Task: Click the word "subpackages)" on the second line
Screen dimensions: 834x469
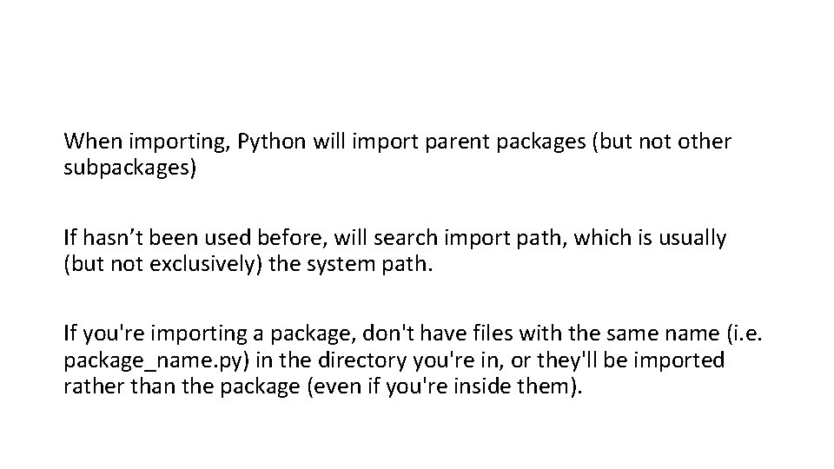Action: [x=130, y=168]
